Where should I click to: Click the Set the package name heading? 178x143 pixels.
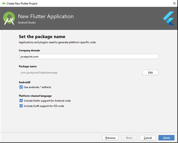[x=42, y=36]
